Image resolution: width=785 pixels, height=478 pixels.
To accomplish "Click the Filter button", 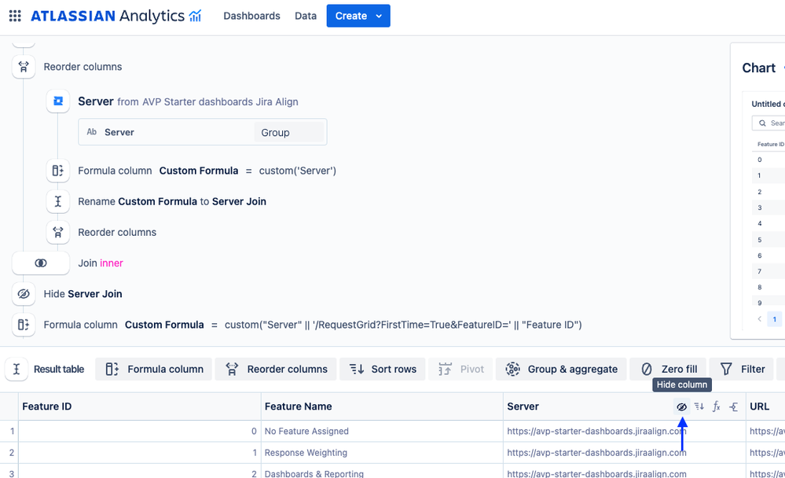I will (743, 369).
